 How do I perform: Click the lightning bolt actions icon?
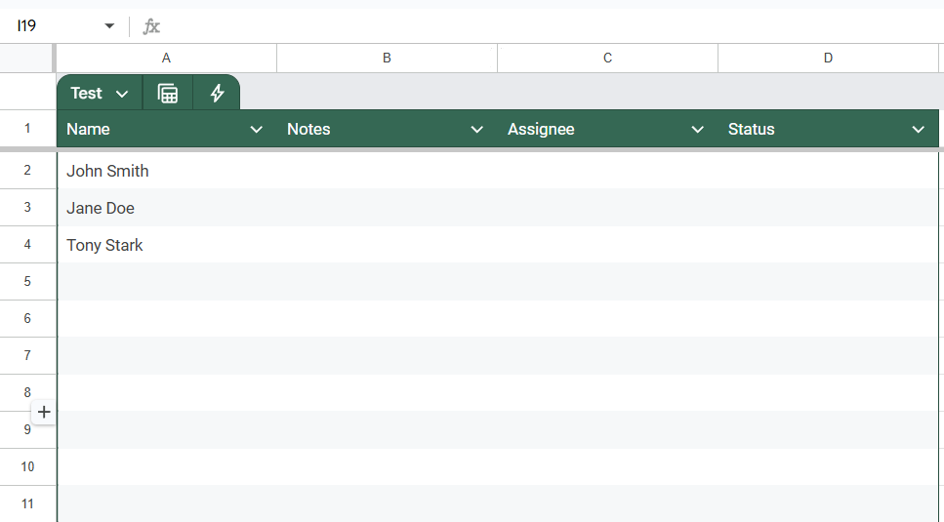click(217, 94)
